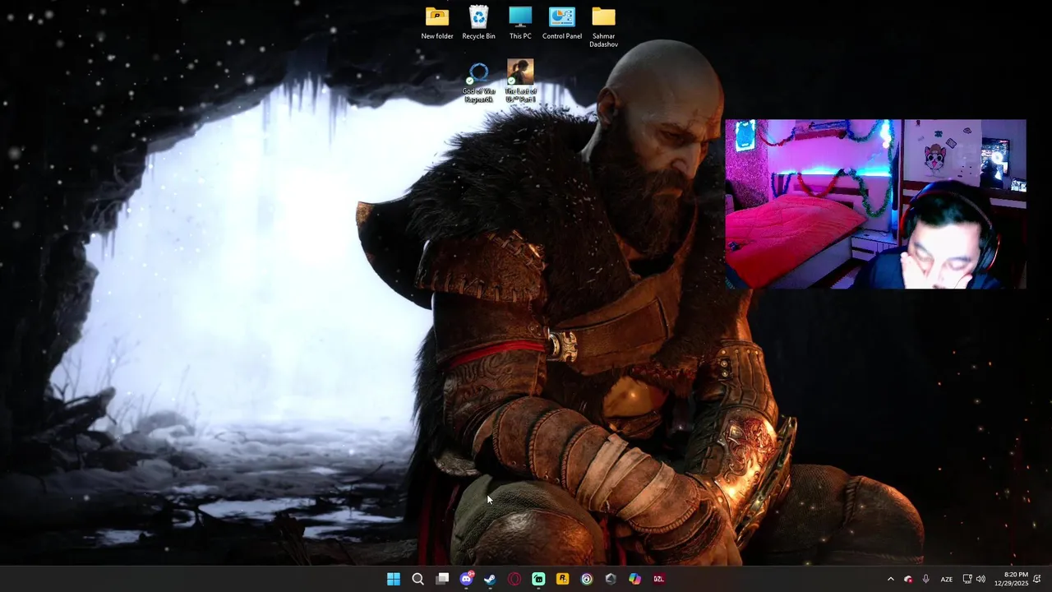Click the webcam overlay video
Image resolution: width=1052 pixels, height=592 pixels.
click(x=875, y=204)
